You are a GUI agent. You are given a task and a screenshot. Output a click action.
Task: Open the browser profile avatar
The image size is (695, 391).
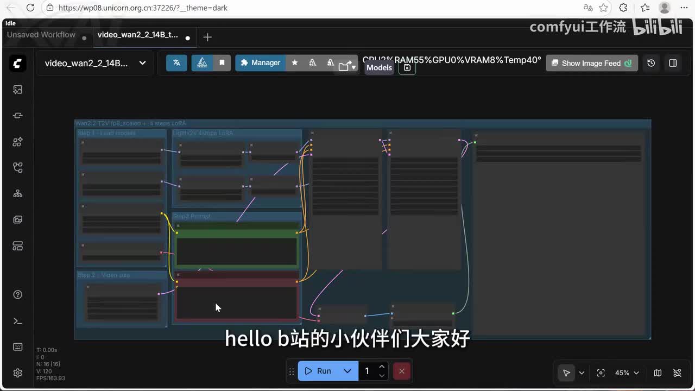(665, 8)
